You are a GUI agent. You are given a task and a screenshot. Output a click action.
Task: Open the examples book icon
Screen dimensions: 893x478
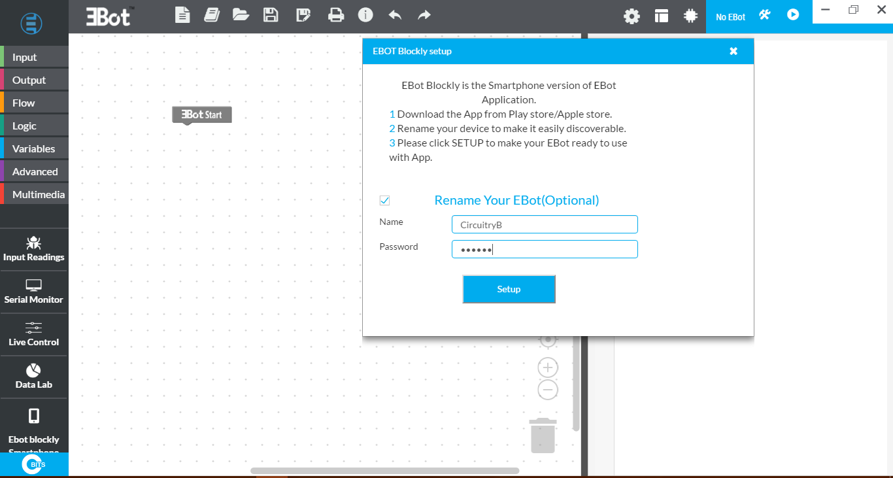211,15
